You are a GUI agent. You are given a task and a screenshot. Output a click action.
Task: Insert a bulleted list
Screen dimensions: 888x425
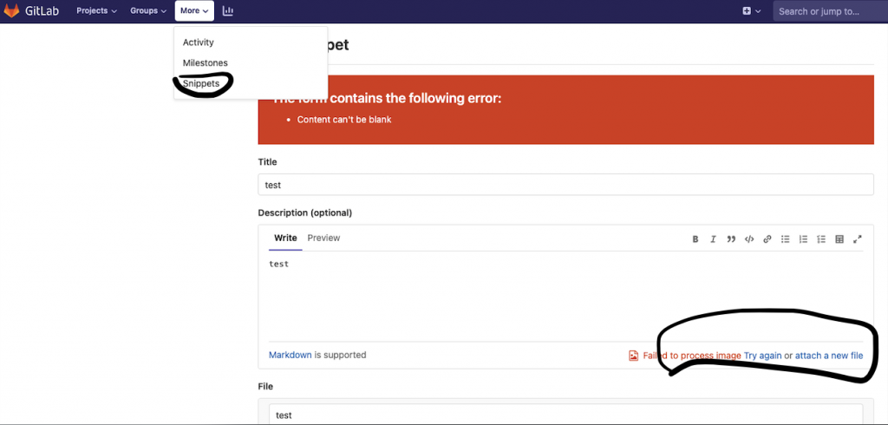(x=786, y=239)
